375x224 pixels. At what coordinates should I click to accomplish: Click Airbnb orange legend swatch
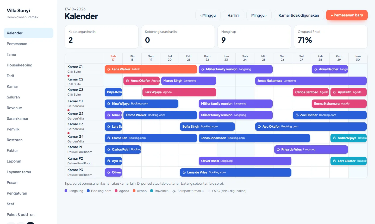(x=134, y=191)
